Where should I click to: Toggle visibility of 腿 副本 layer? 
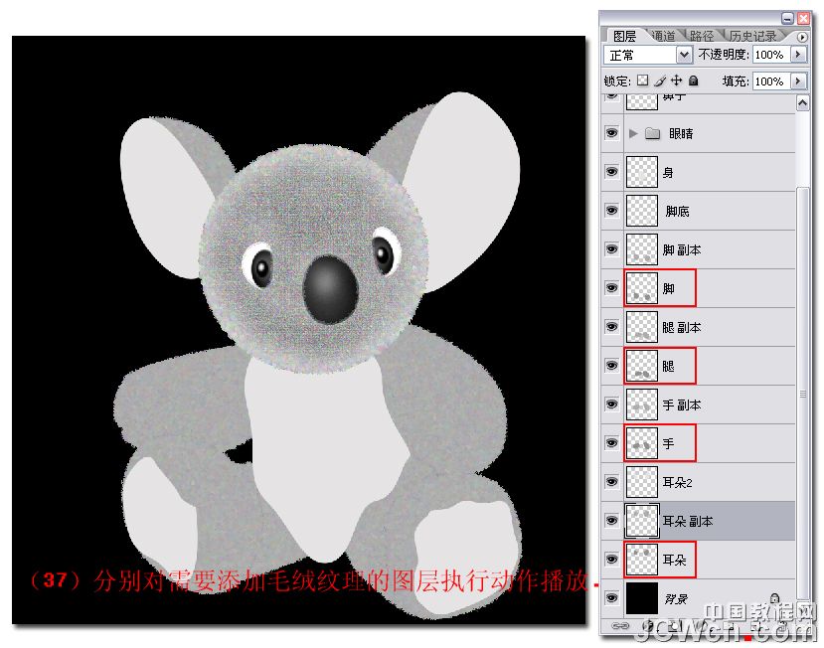tap(611, 327)
